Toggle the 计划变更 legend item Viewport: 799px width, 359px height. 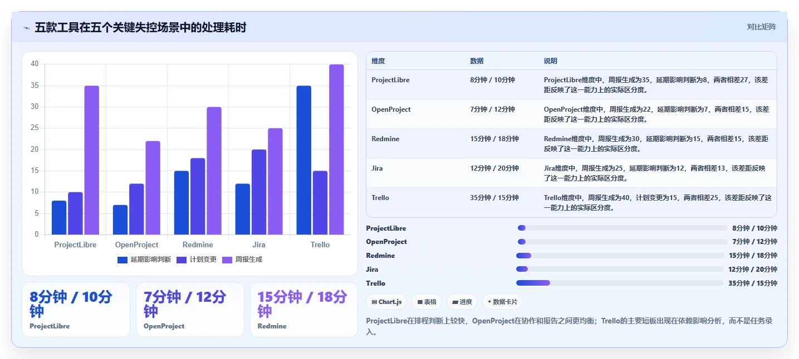197,260
